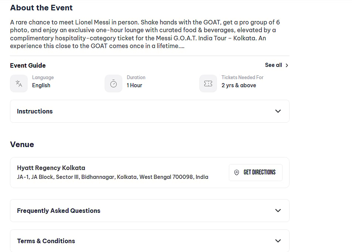The height and width of the screenshot is (252, 352).
Task: Click the Duration stopwatch icon
Action: click(114, 84)
